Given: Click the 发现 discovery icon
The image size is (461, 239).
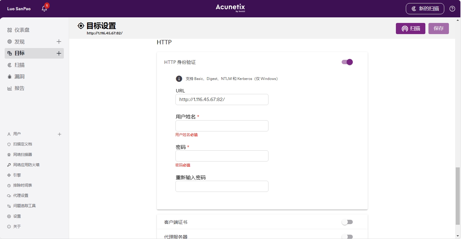Looking at the screenshot, I should pyautogui.click(x=10, y=42).
